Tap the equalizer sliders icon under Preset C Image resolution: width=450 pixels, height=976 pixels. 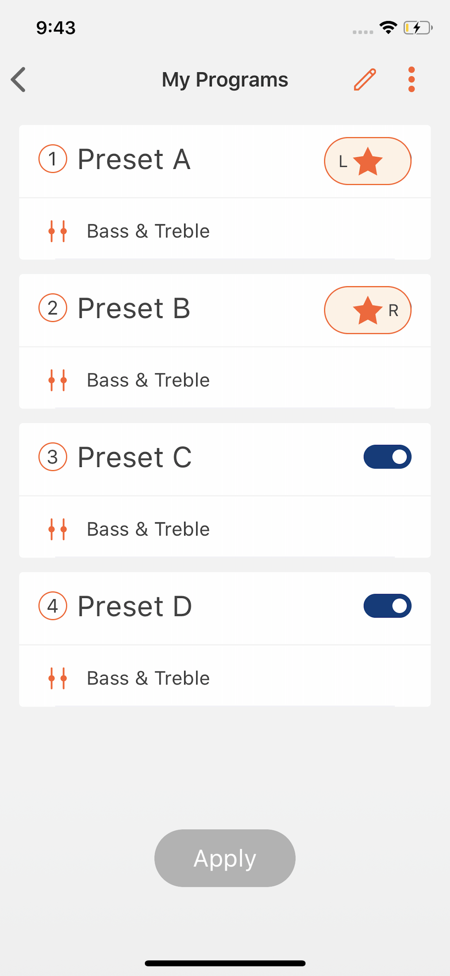(x=58, y=529)
